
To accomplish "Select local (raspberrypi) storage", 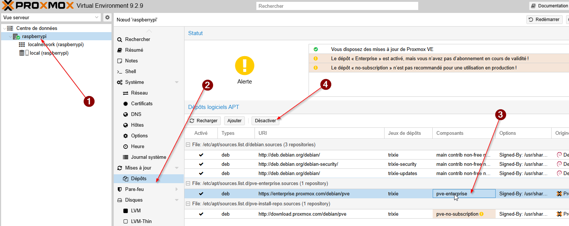I will pos(49,53).
